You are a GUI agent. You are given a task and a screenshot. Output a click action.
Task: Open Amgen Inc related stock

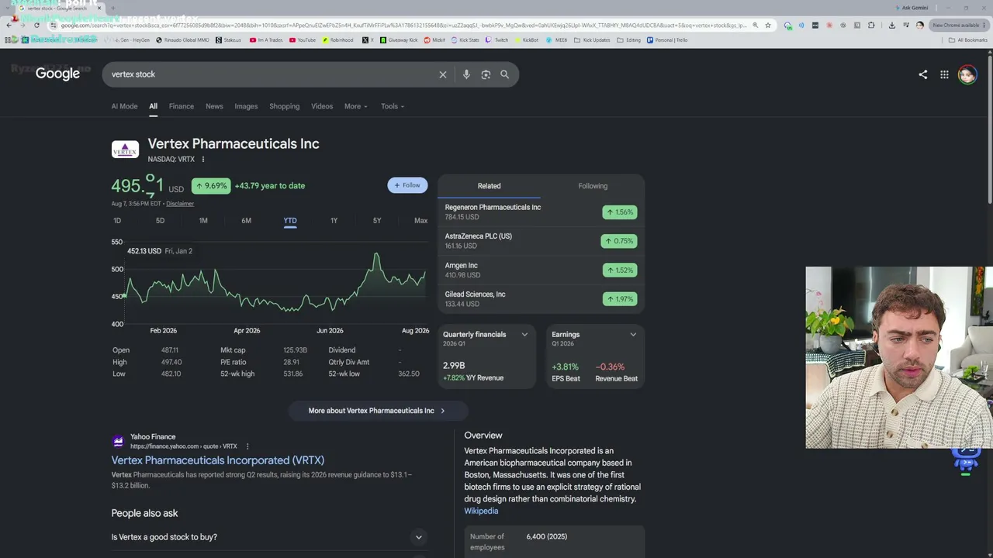click(541, 270)
